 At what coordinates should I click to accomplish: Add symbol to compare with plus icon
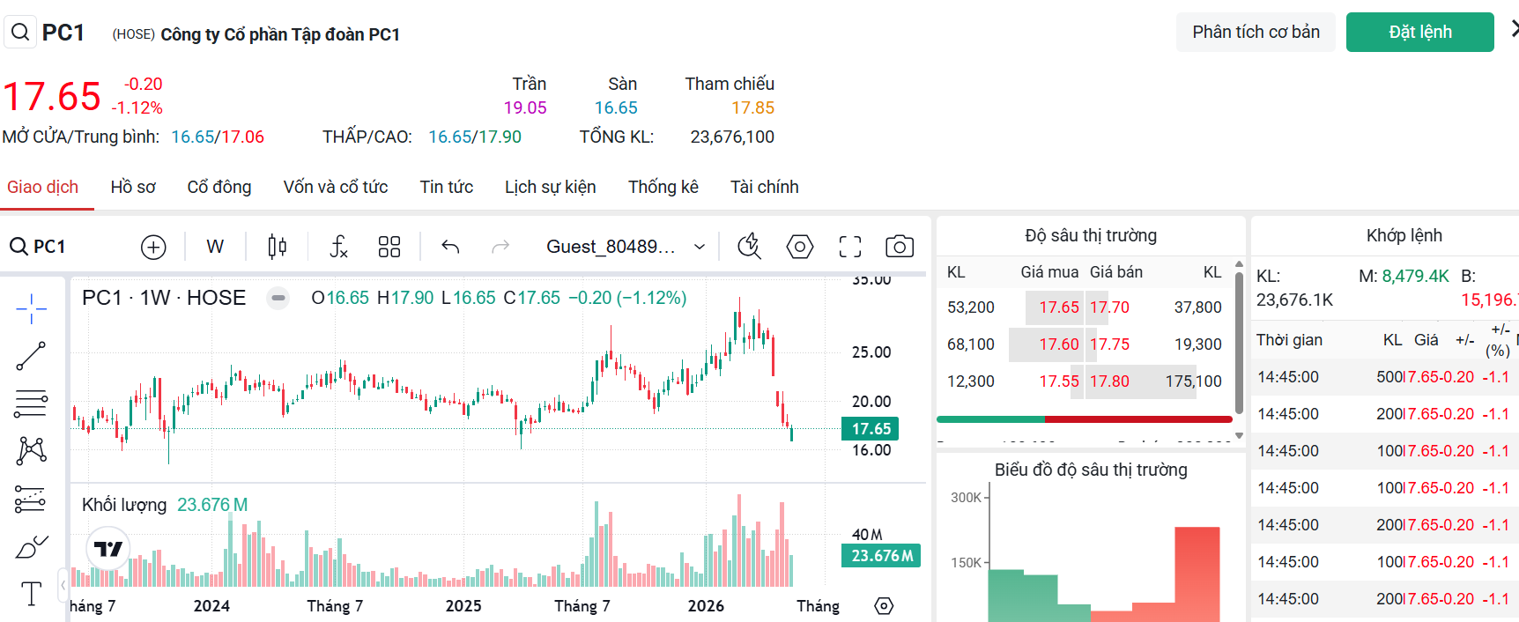(153, 247)
